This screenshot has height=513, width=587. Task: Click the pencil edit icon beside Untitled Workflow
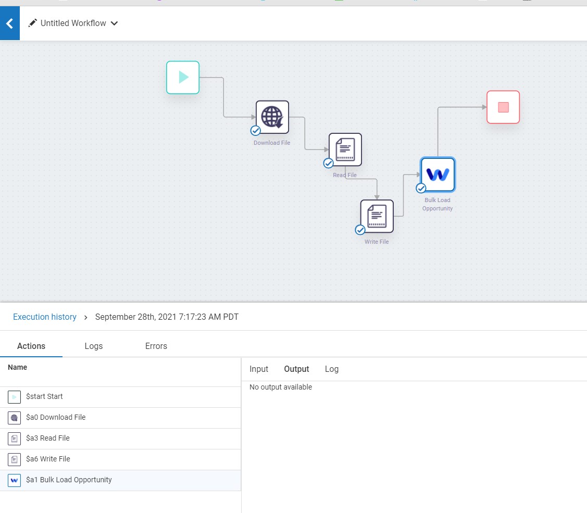[33, 23]
